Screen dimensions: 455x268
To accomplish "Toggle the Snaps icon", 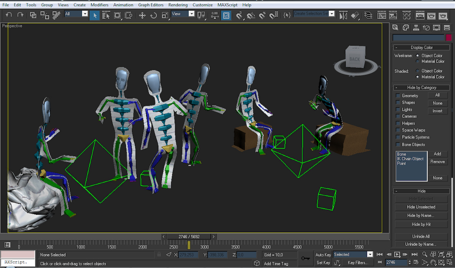I will 239,15.
